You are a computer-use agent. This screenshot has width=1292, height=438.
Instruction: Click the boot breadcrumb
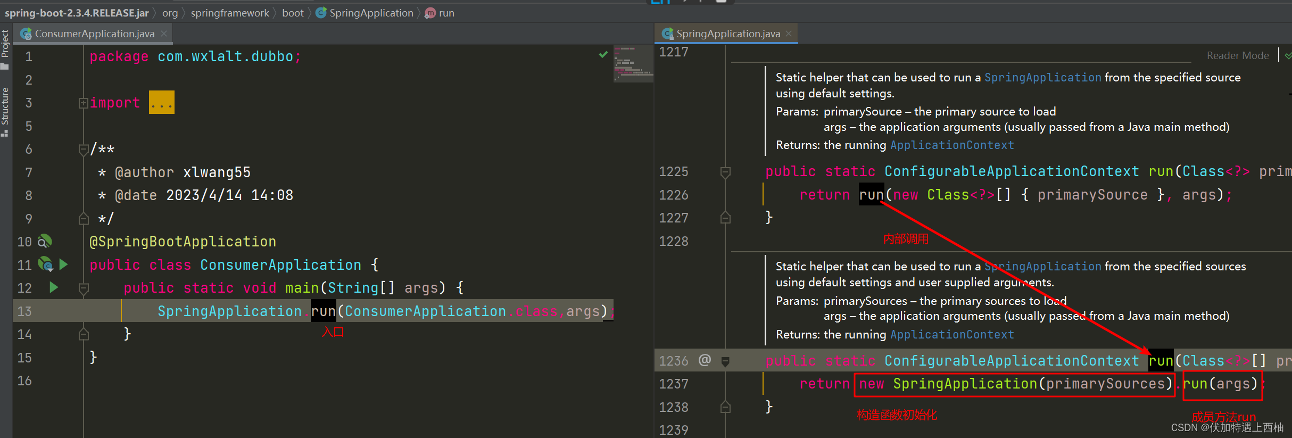[x=293, y=13]
